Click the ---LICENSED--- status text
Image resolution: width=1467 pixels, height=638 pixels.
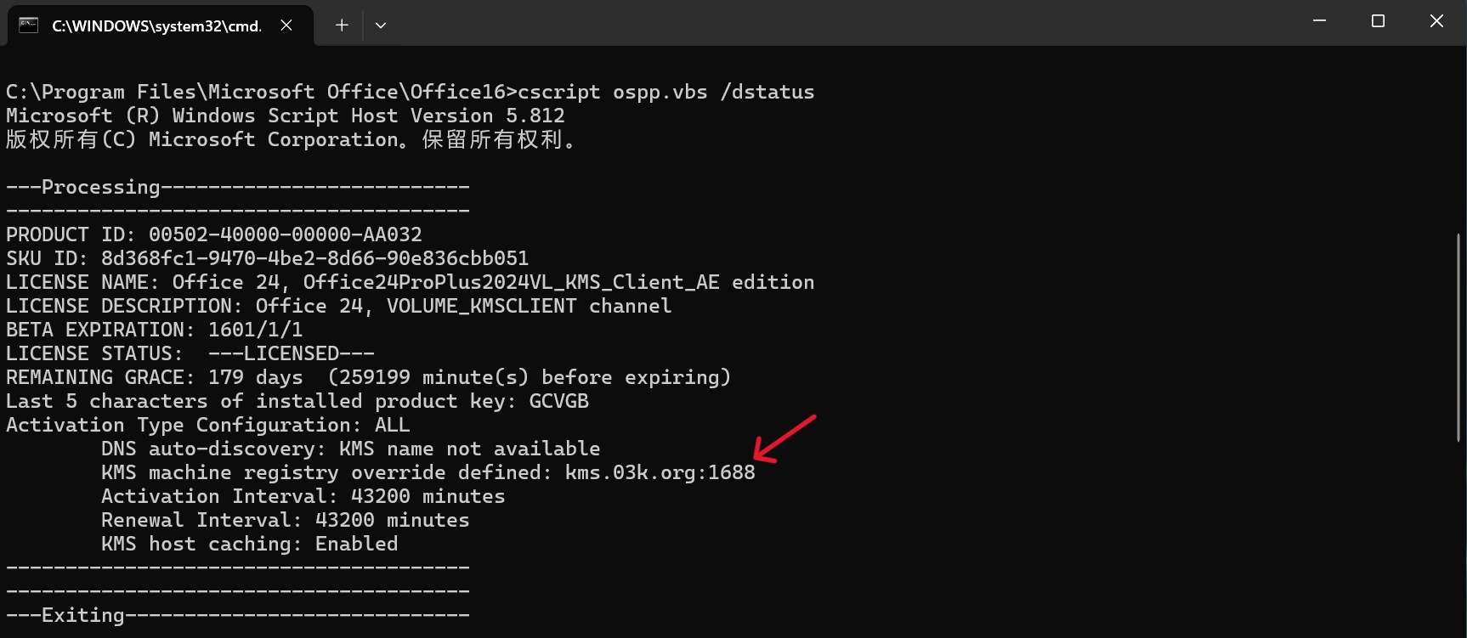(292, 353)
